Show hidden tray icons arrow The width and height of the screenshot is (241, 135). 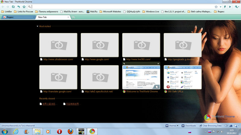[x=205, y=132]
